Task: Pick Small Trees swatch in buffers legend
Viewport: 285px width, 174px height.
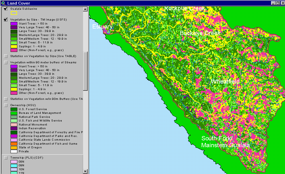Action: tap(14, 85)
